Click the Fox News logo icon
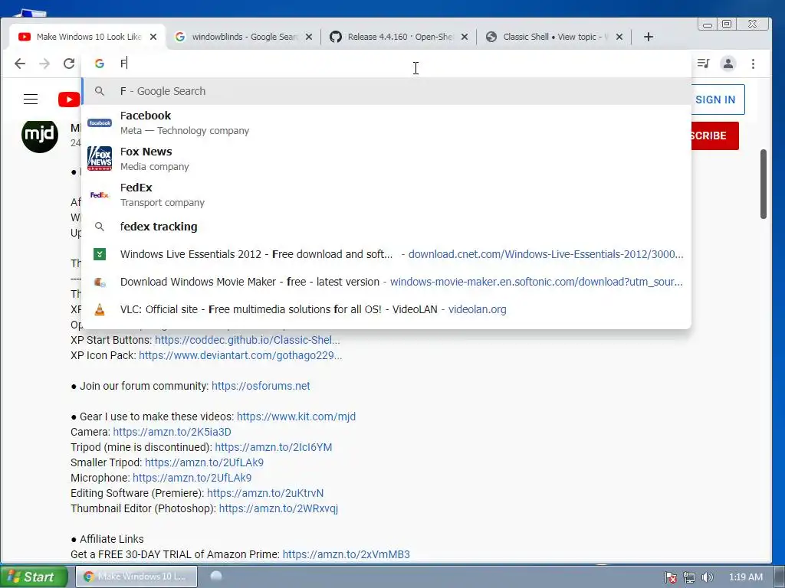 click(x=100, y=158)
